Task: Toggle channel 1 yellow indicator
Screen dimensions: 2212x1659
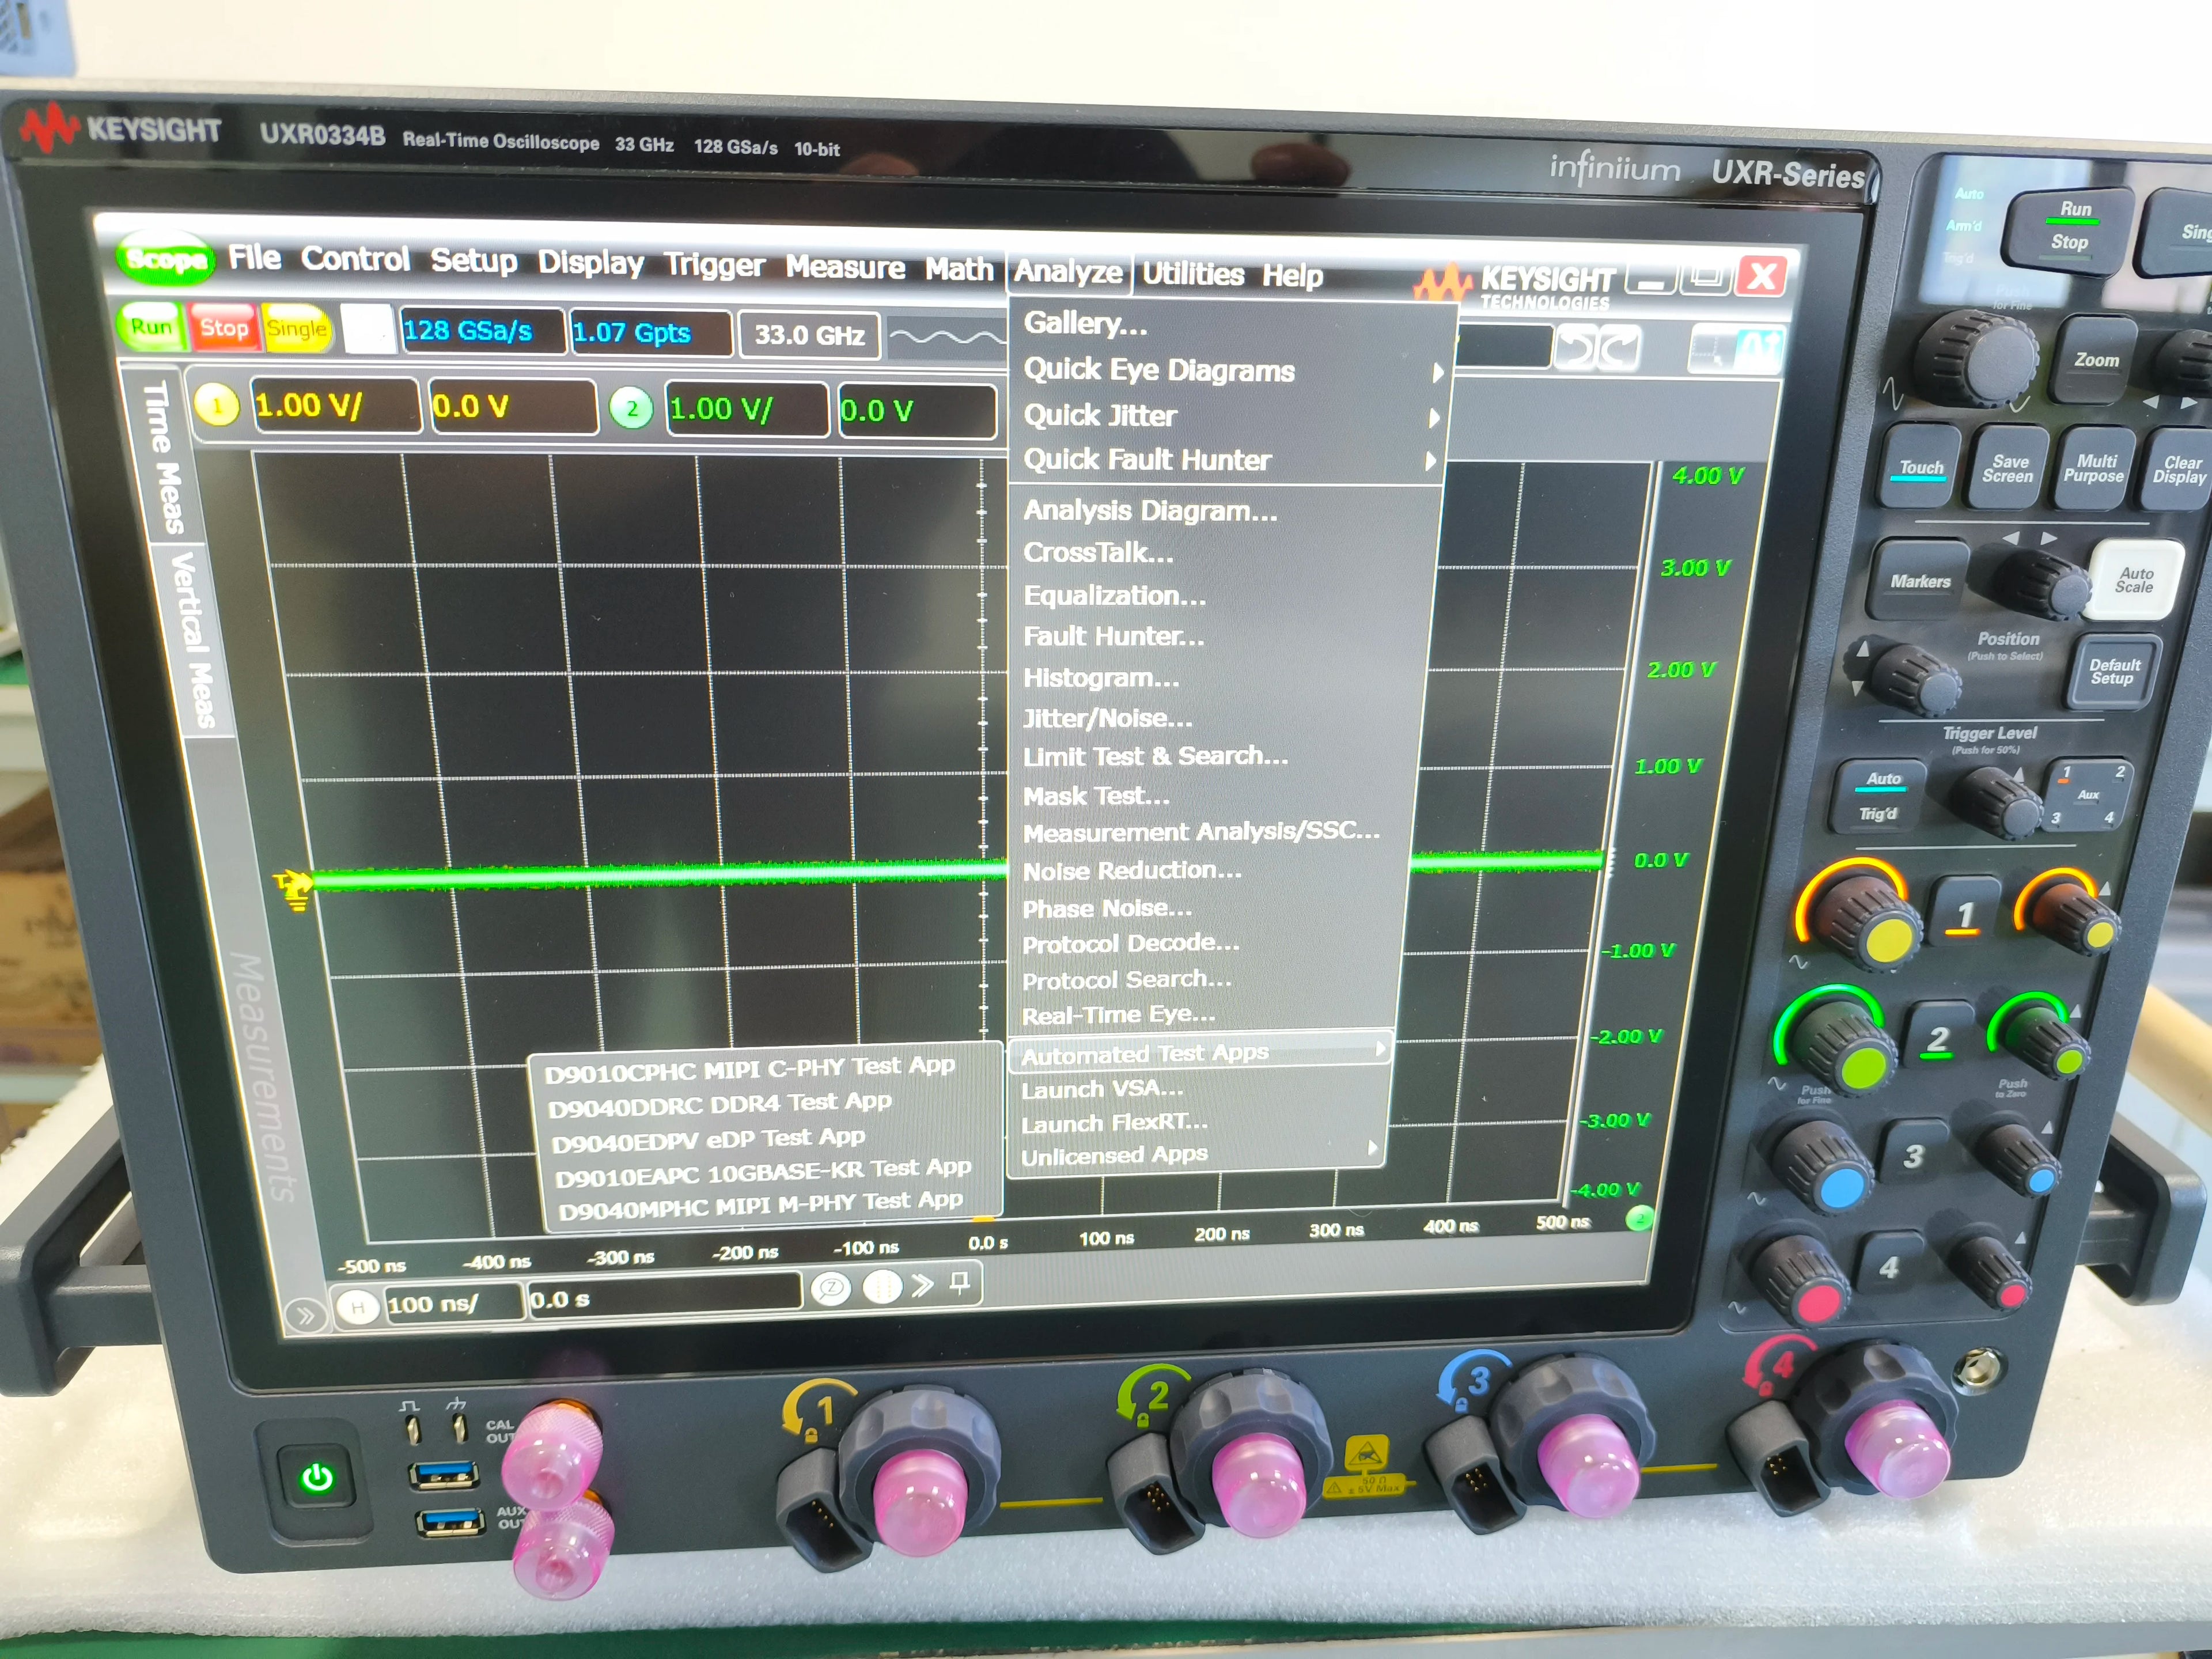Action: [216, 405]
